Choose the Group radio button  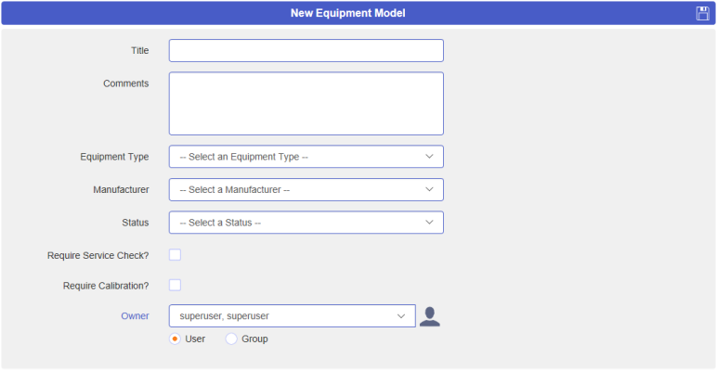click(x=231, y=339)
